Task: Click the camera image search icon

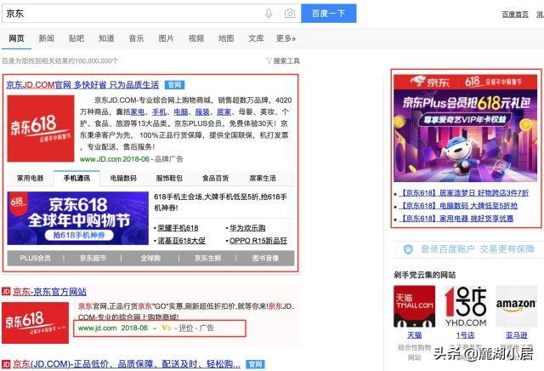Action: click(290, 14)
